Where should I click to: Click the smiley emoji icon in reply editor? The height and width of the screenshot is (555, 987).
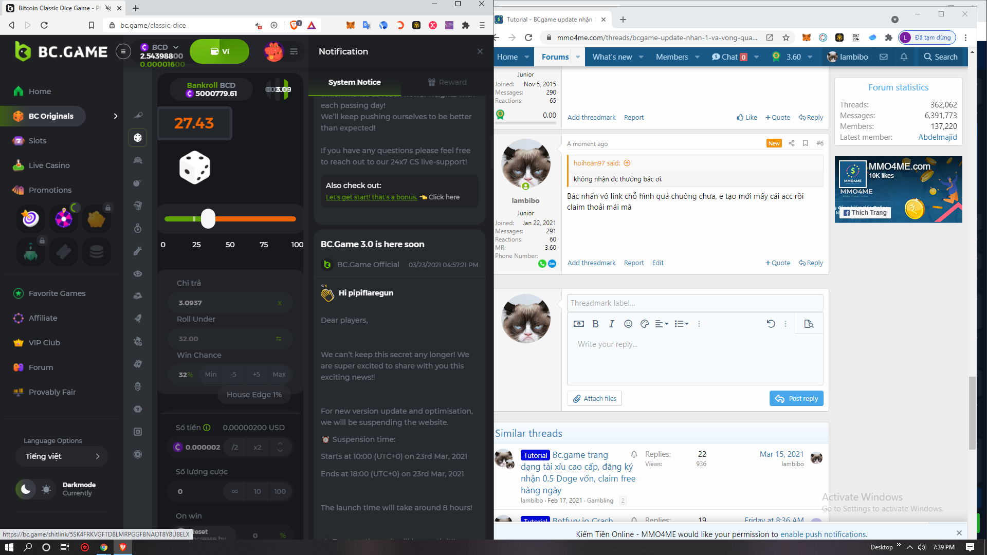coord(628,324)
